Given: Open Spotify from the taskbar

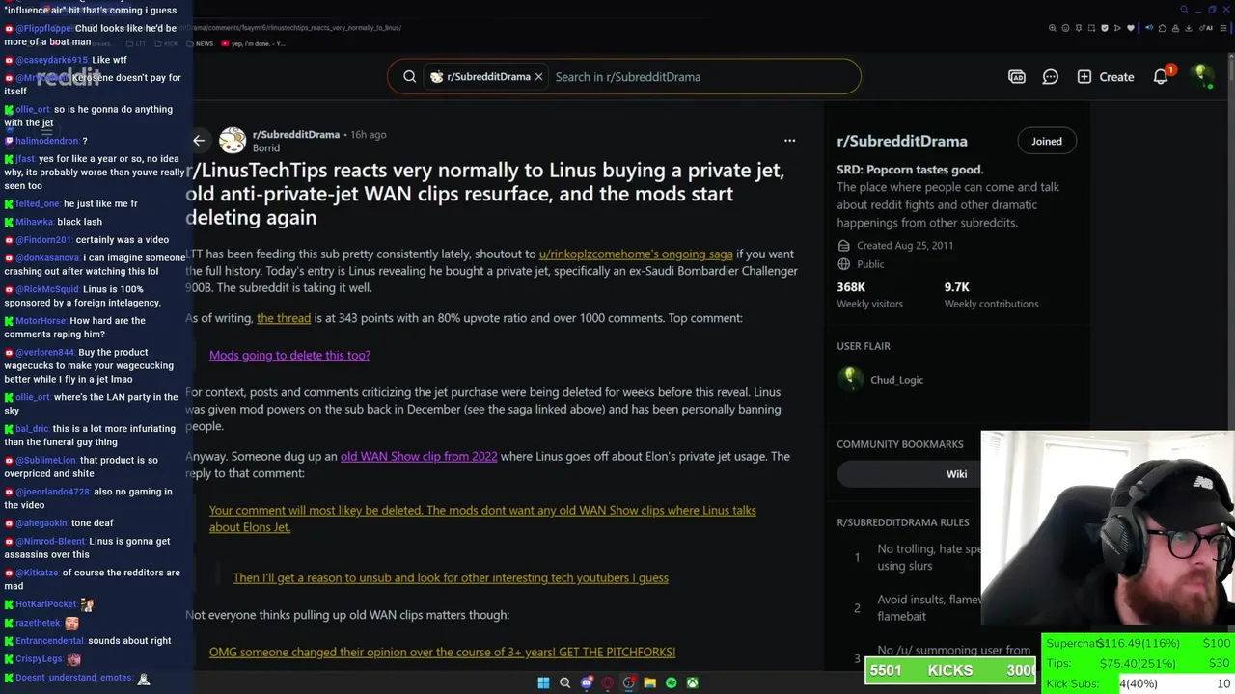Looking at the screenshot, I should (x=671, y=683).
